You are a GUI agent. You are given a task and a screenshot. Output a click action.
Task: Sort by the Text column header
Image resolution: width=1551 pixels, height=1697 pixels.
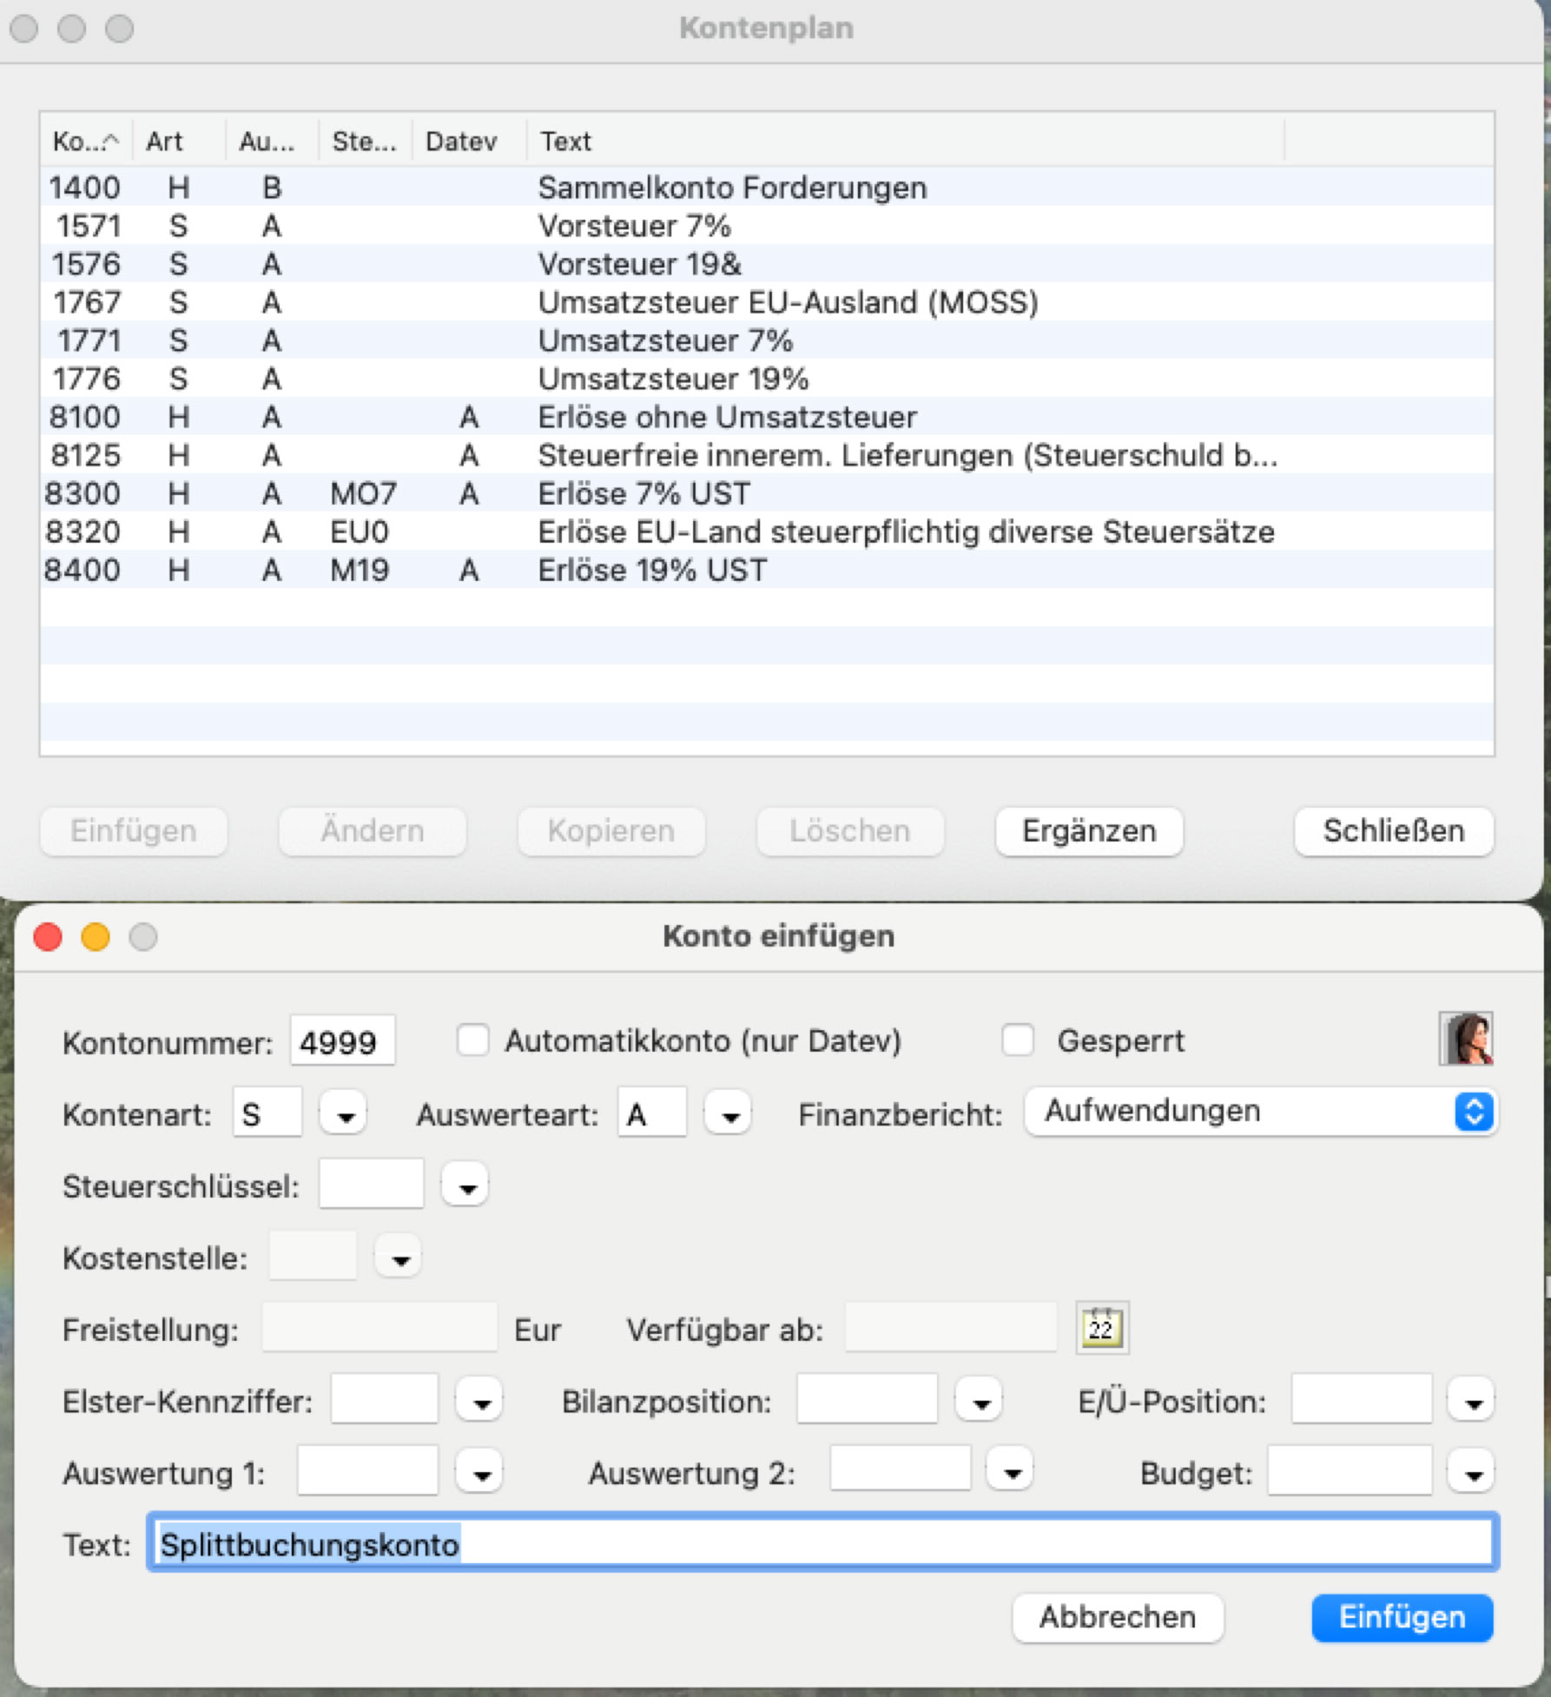[x=903, y=141]
